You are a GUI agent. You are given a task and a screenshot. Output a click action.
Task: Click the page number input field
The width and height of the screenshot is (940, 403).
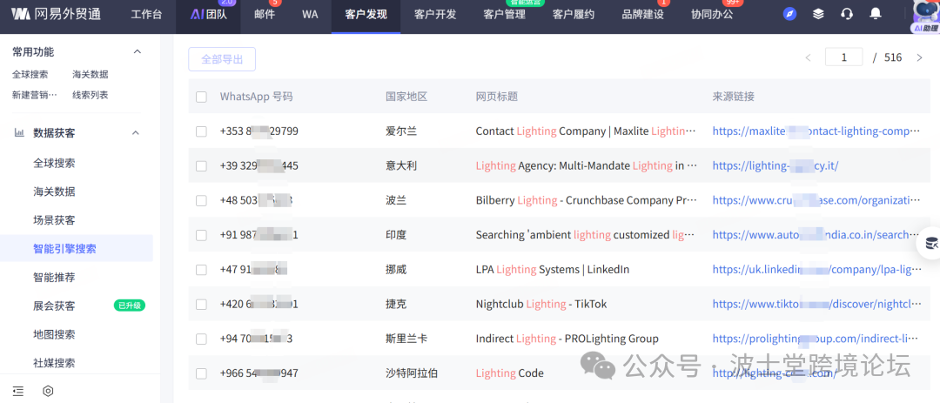click(x=844, y=58)
